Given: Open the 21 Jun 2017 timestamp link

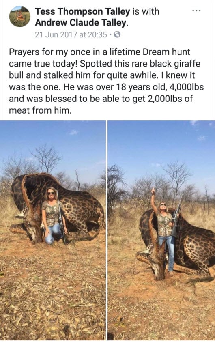Looking at the screenshot, I should pyautogui.click(x=71, y=34).
